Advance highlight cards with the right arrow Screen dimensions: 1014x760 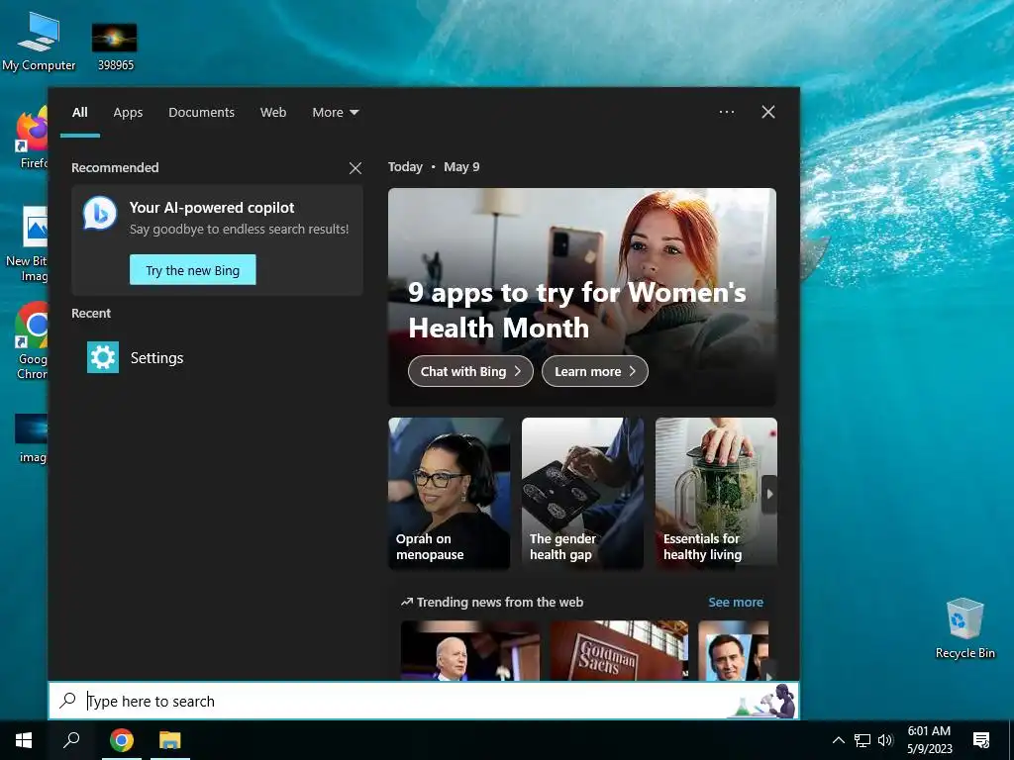coord(769,495)
